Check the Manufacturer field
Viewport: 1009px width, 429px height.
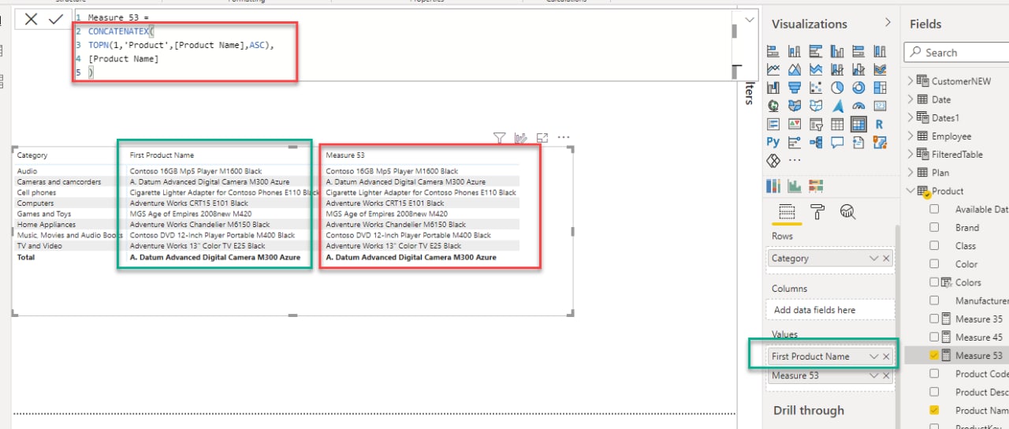(x=934, y=300)
